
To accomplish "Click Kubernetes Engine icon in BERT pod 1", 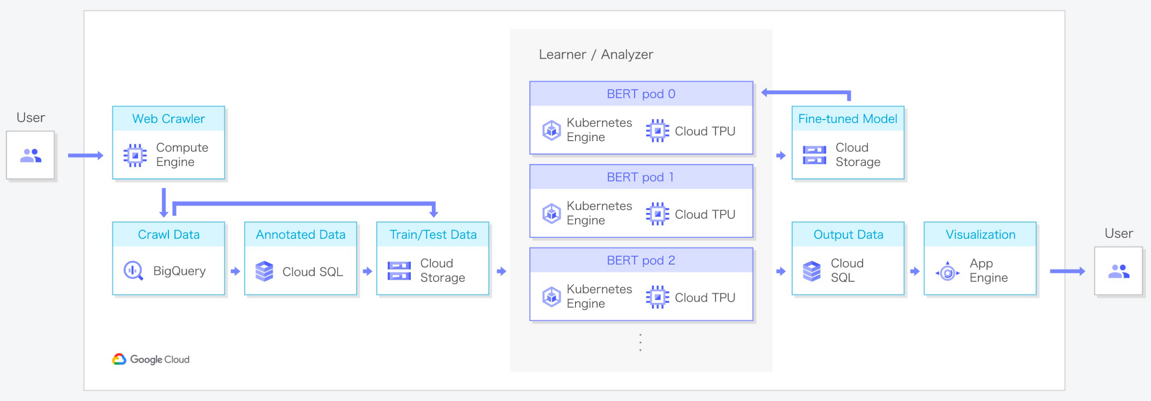I will pyautogui.click(x=552, y=213).
